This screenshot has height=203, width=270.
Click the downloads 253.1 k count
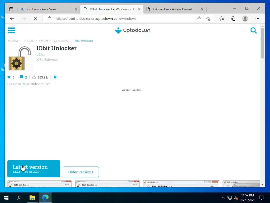pyautogui.click(x=42, y=77)
